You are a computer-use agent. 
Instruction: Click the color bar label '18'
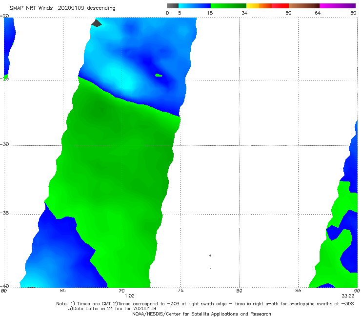210,13
